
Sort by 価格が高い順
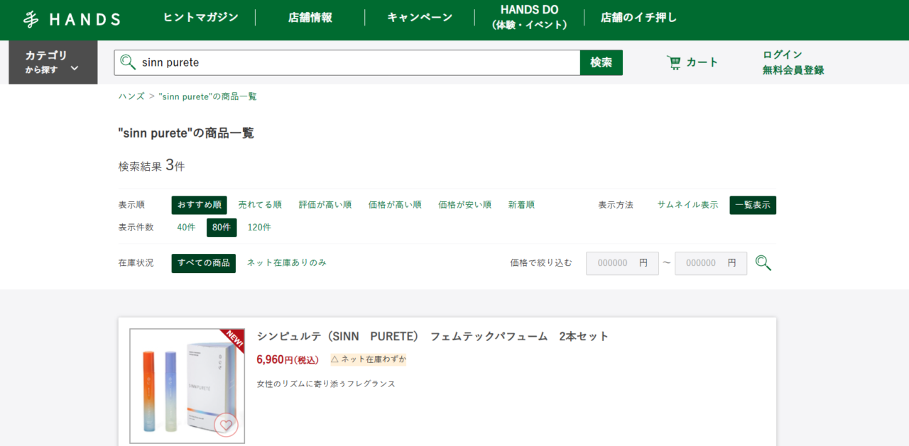click(395, 205)
